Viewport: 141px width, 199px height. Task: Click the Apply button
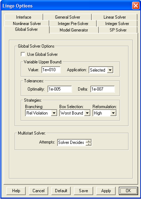coord(106,191)
